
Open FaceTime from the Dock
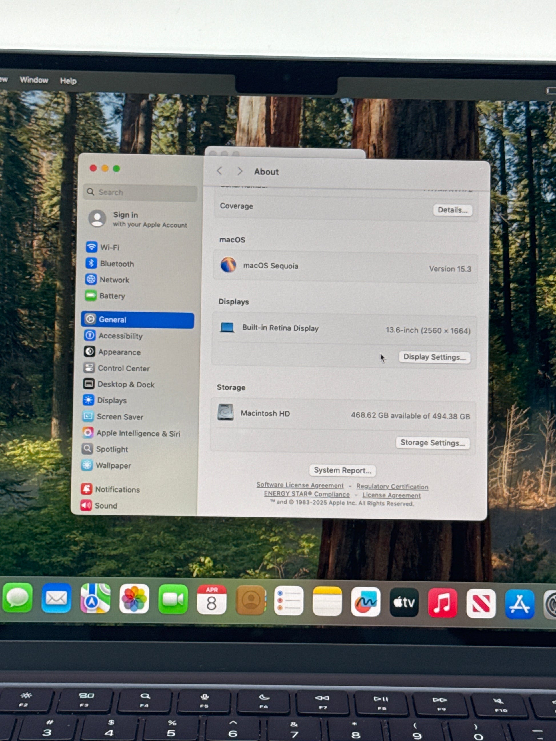173,599
